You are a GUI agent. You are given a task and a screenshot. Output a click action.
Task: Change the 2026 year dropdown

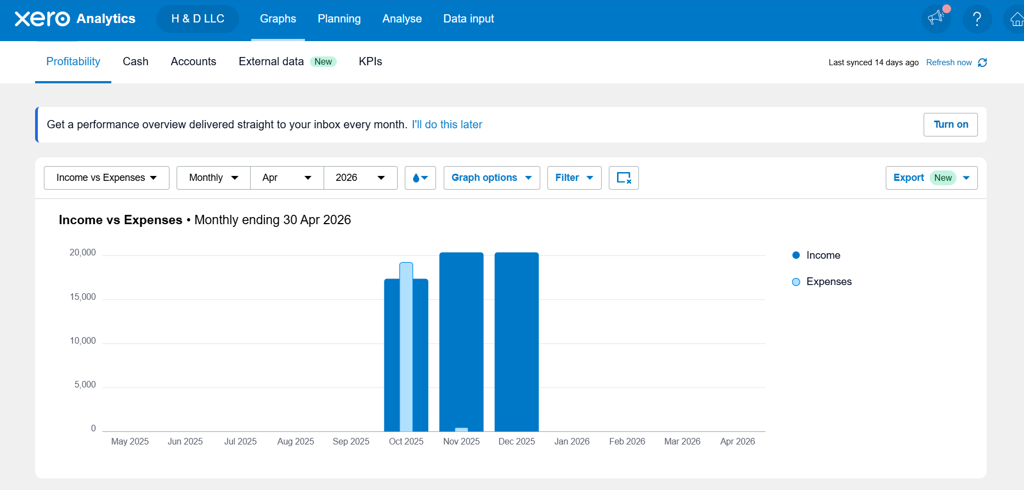pyautogui.click(x=360, y=178)
